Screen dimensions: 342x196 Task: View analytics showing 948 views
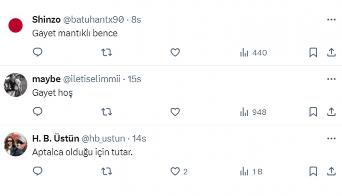[x=253, y=112]
